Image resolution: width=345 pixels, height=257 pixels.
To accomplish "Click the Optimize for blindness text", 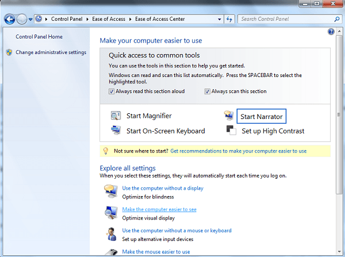I will (148, 197).
